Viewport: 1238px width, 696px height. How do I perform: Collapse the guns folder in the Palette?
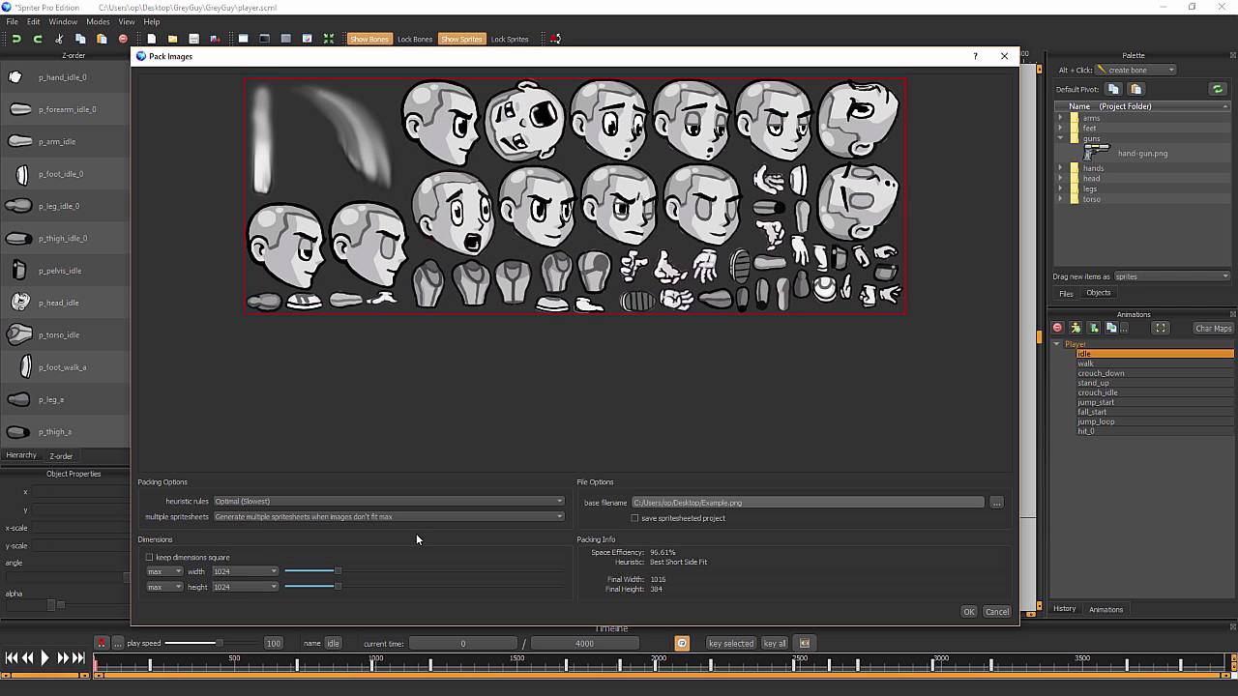point(1060,138)
